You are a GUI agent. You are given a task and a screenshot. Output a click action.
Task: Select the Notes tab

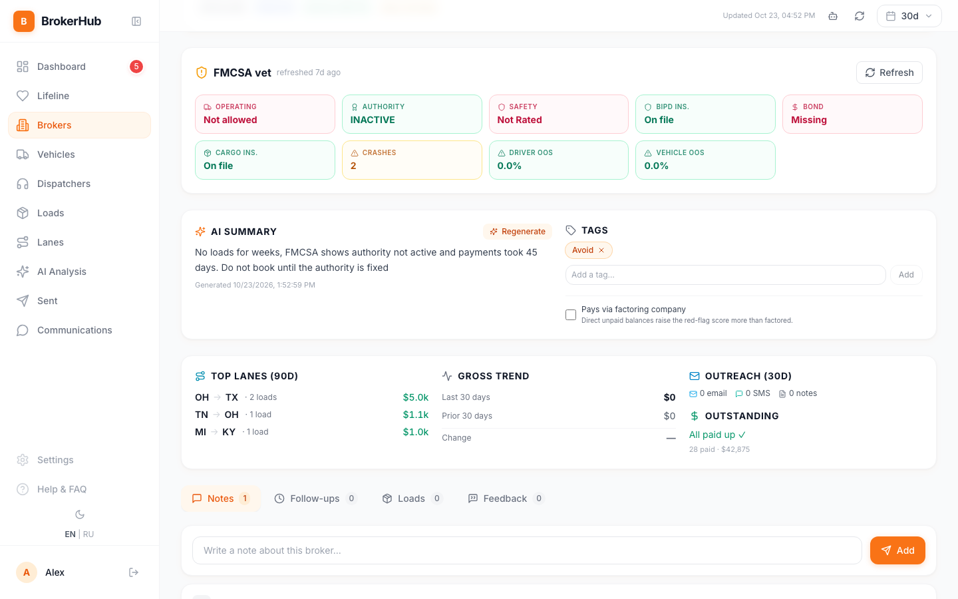click(x=221, y=499)
